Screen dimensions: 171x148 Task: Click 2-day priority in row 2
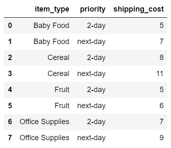tap(96, 58)
